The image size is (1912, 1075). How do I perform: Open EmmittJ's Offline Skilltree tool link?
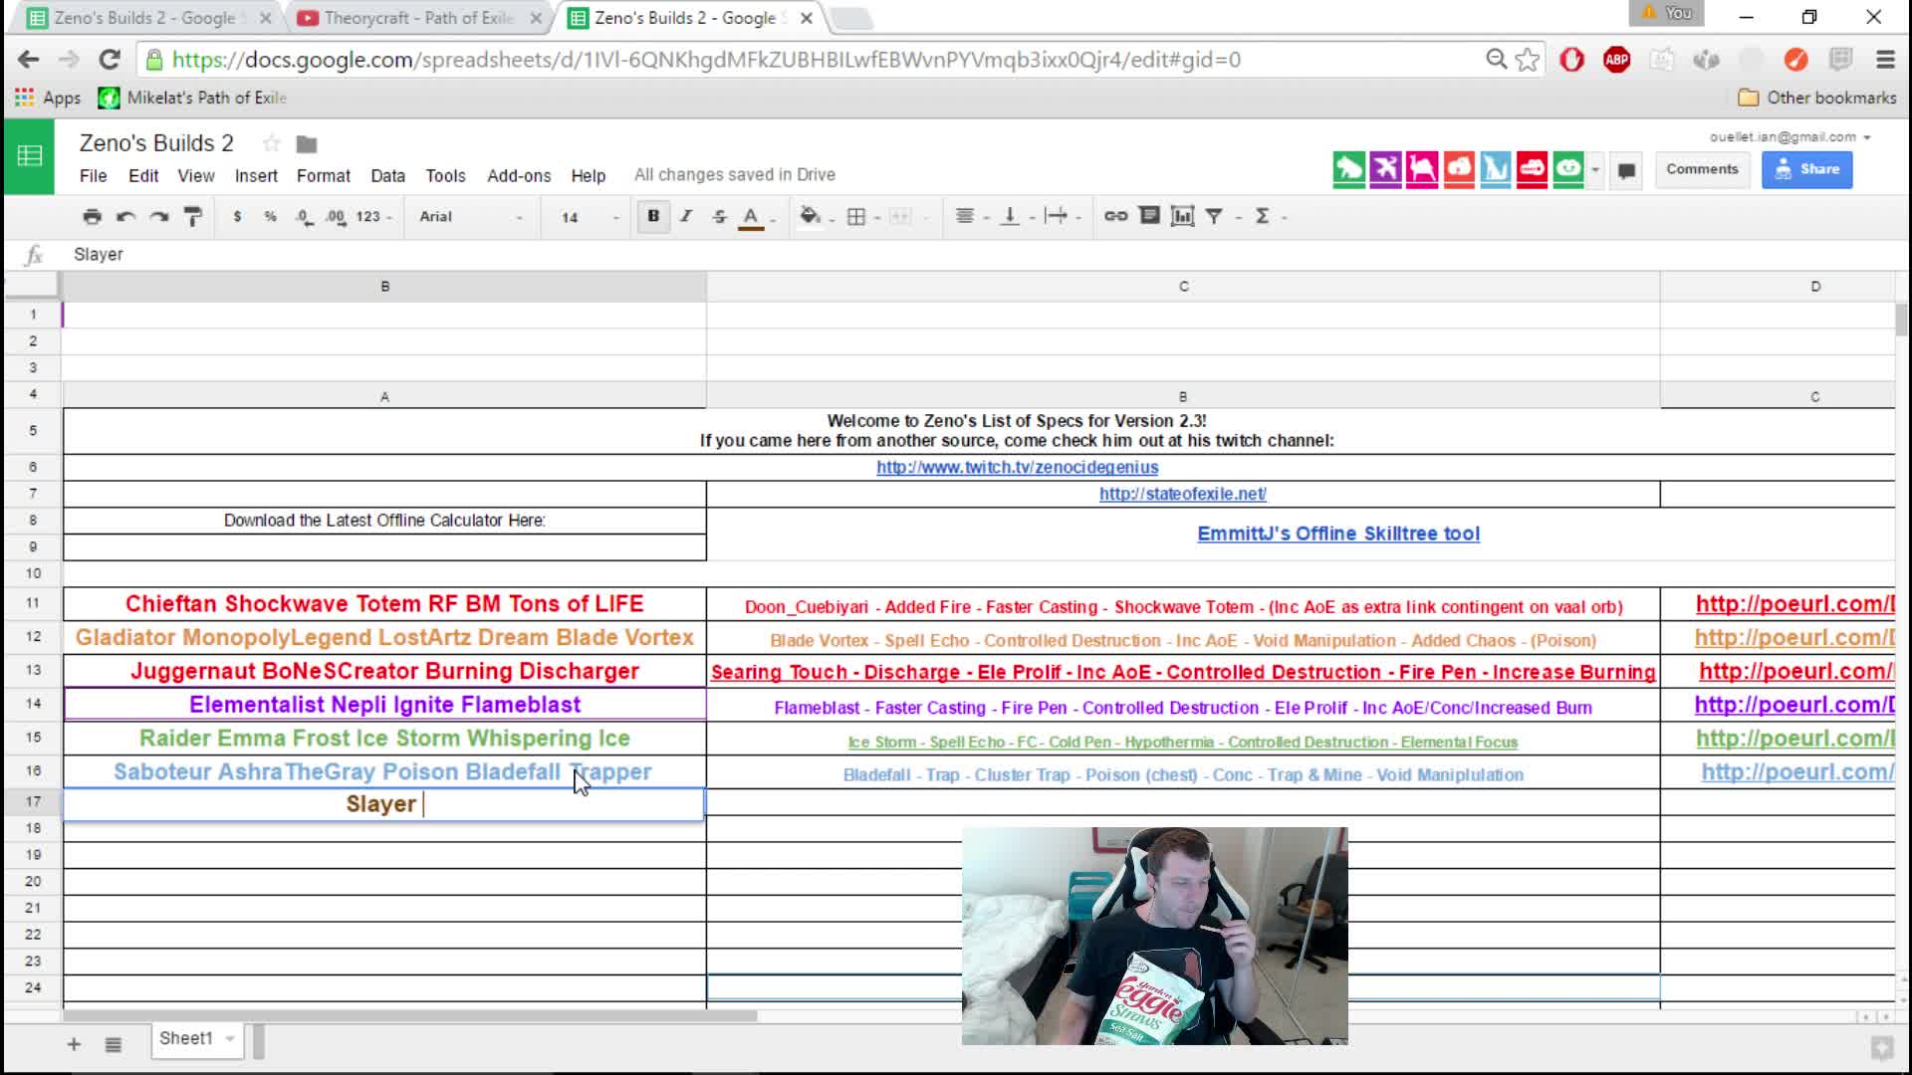pos(1337,534)
